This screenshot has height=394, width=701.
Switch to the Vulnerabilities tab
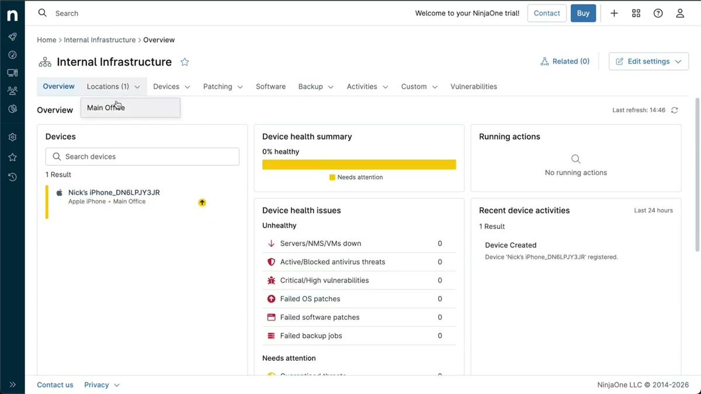(473, 86)
